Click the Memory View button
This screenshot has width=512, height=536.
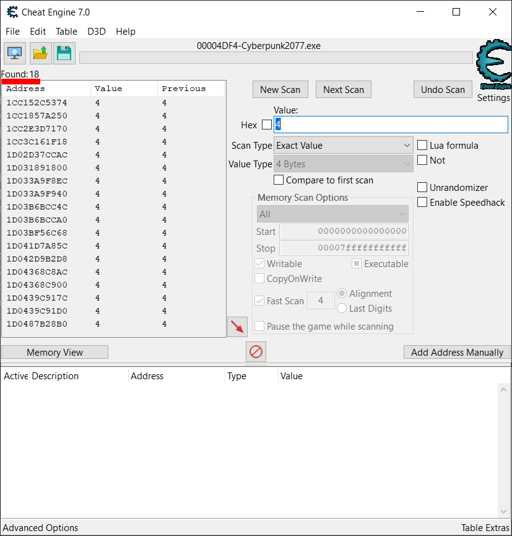click(54, 352)
